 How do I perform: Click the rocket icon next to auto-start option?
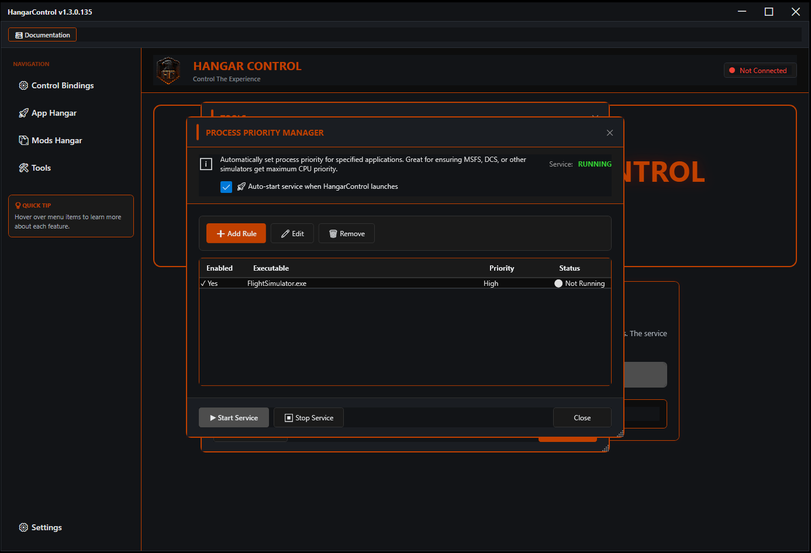pos(241,186)
